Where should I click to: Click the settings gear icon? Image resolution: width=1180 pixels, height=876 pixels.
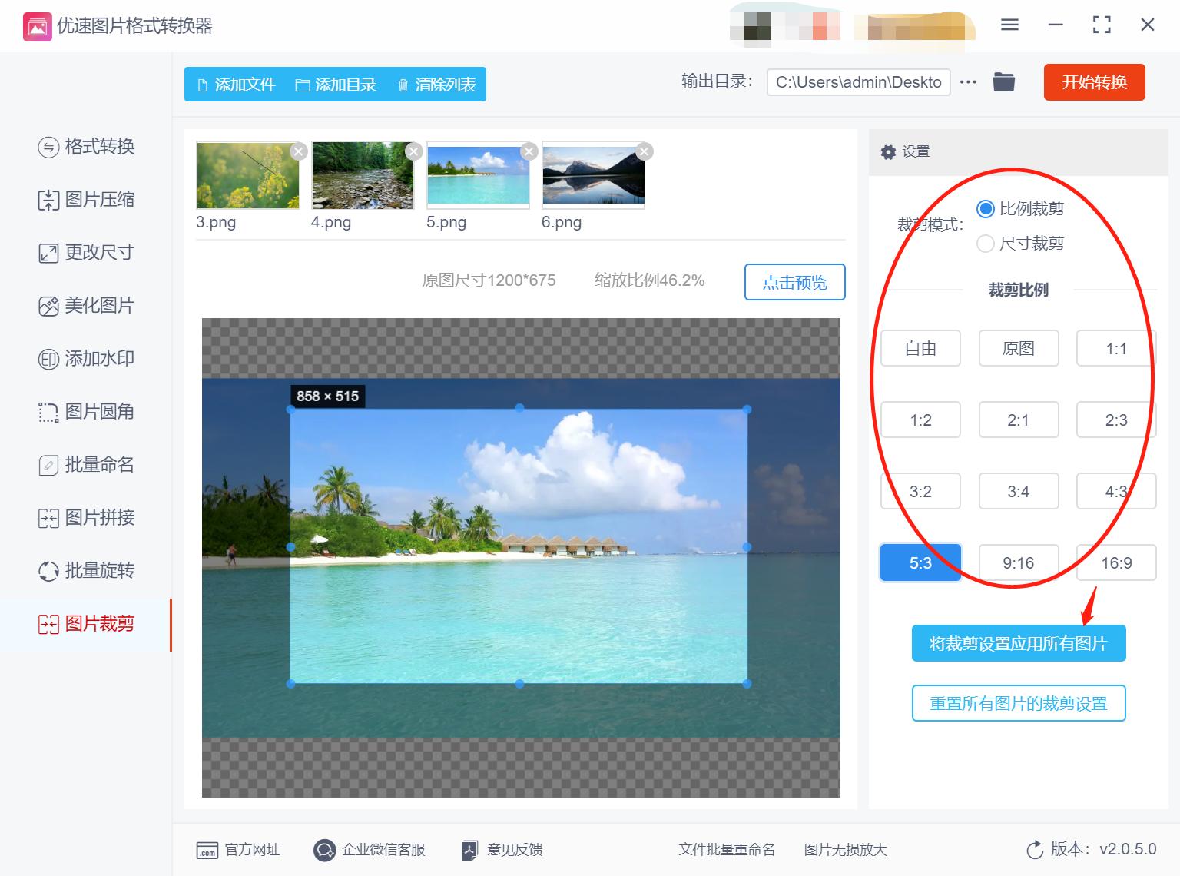(888, 152)
